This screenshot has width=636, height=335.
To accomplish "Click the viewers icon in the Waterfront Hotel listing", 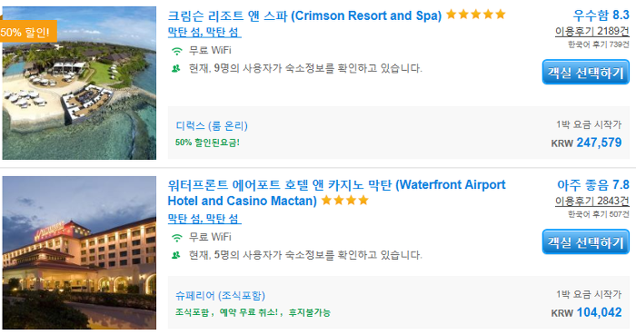I will [176, 255].
